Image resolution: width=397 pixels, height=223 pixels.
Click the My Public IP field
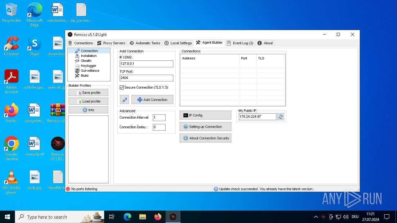click(x=257, y=117)
